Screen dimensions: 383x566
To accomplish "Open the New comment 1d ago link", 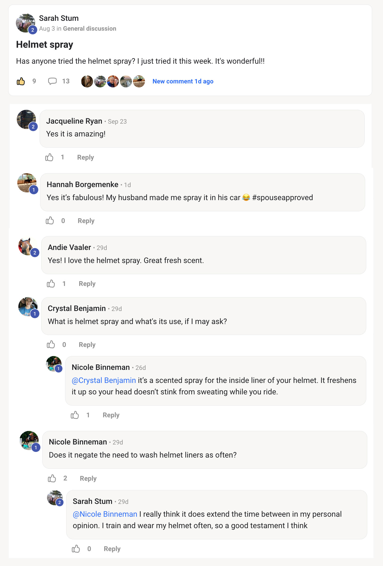I will coord(183,81).
